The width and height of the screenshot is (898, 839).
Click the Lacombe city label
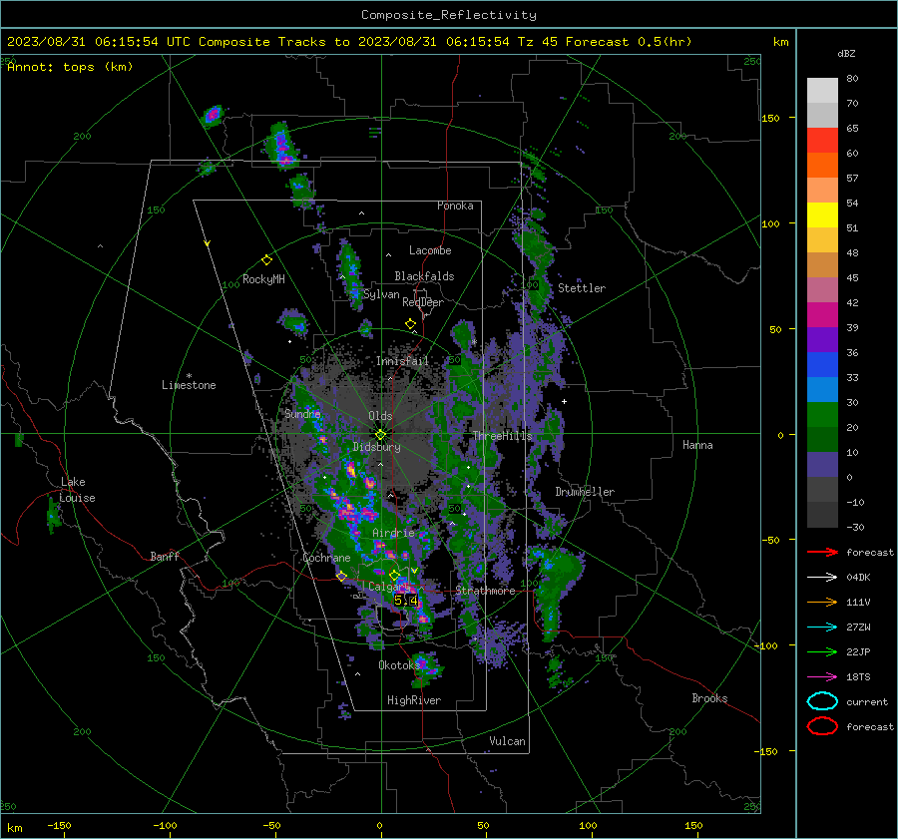click(430, 250)
